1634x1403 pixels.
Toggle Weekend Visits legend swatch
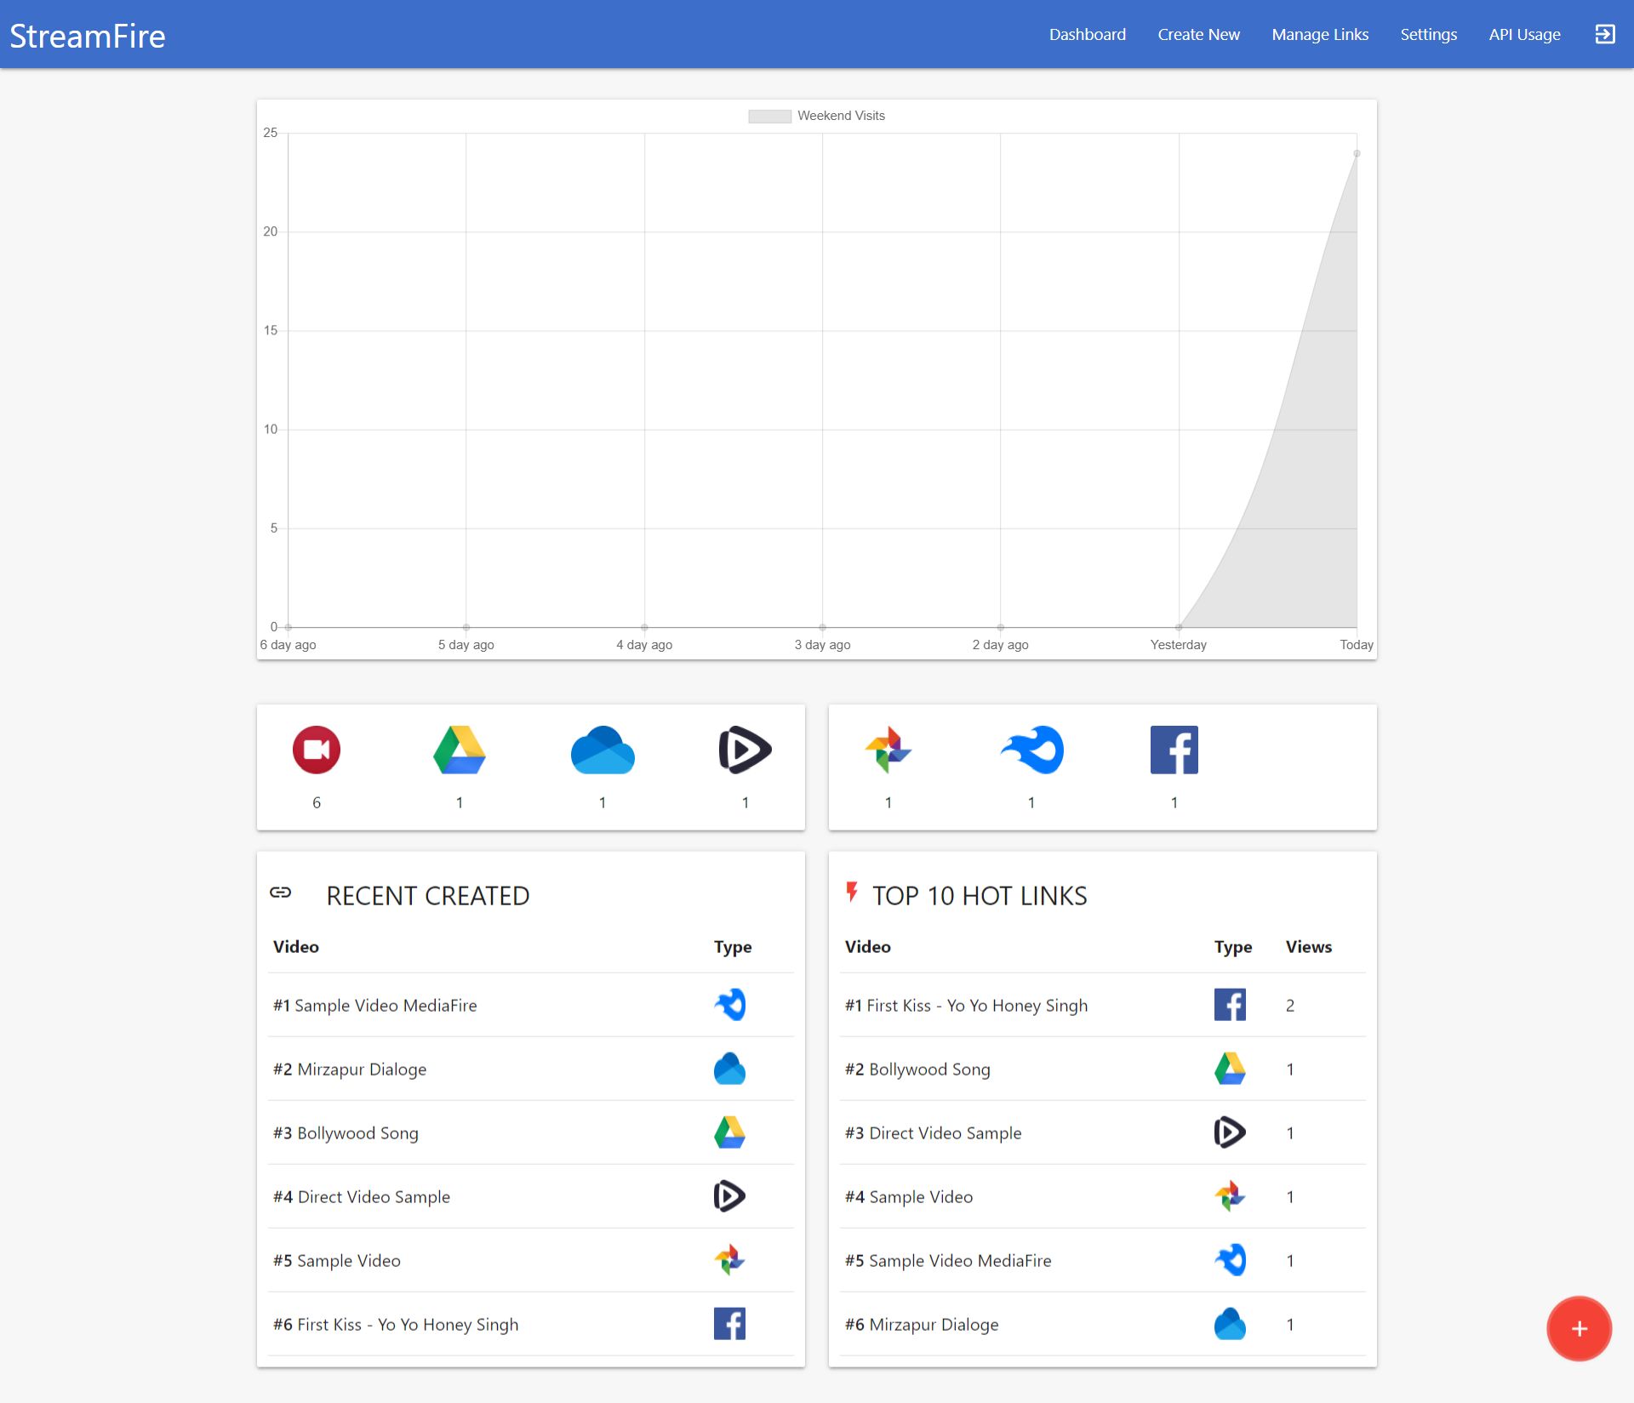(769, 116)
